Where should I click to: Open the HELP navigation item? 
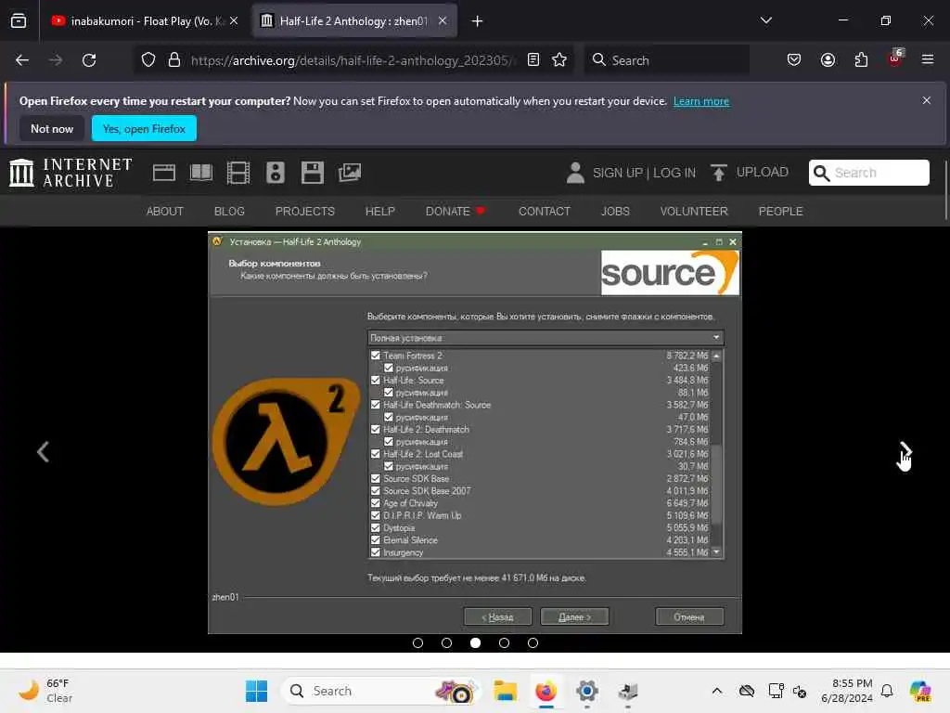(379, 211)
